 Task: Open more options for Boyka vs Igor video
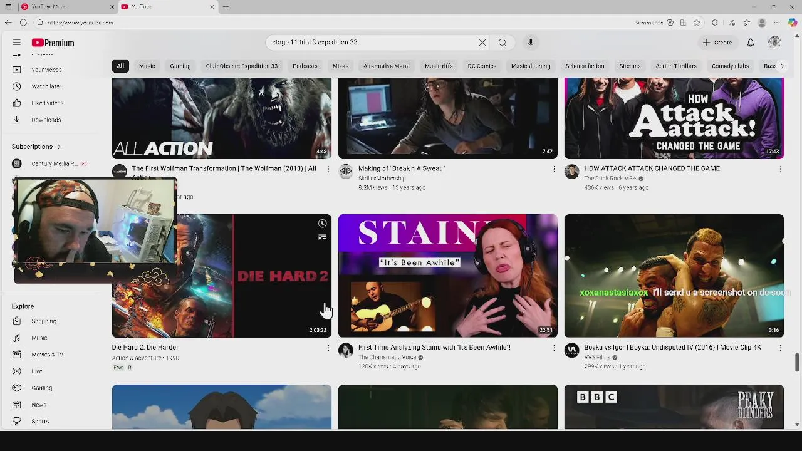(780, 348)
